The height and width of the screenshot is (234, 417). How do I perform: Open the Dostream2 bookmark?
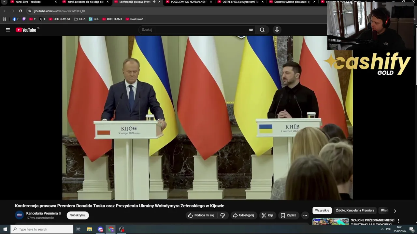click(134, 19)
